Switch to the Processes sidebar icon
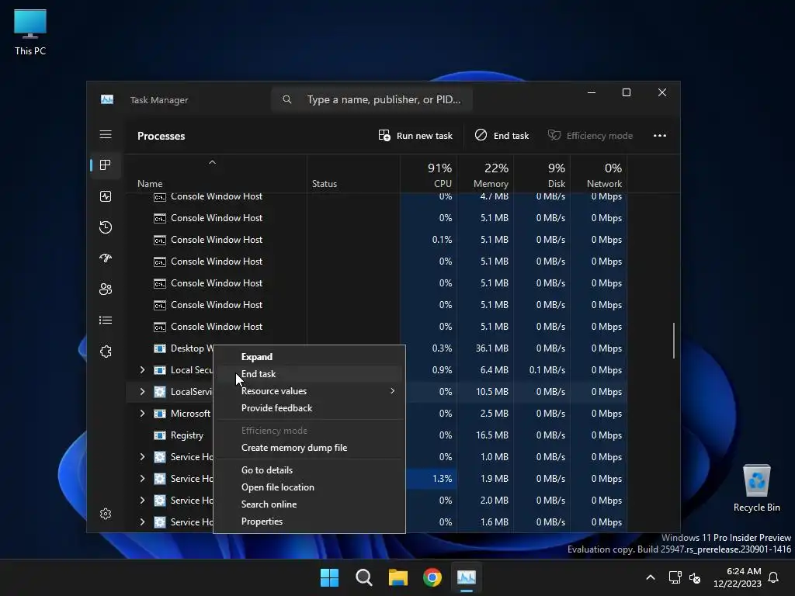This screenshot has width=795, height=596. click(106, 165)
